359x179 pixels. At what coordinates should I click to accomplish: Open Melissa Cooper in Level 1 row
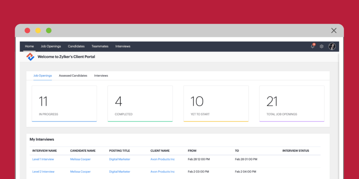(x=80, y=159)
